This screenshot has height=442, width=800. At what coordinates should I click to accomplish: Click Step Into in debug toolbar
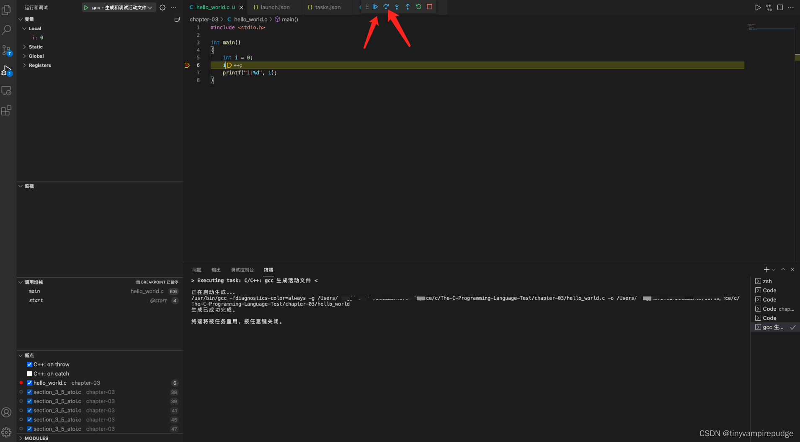(x=397, y=7)
